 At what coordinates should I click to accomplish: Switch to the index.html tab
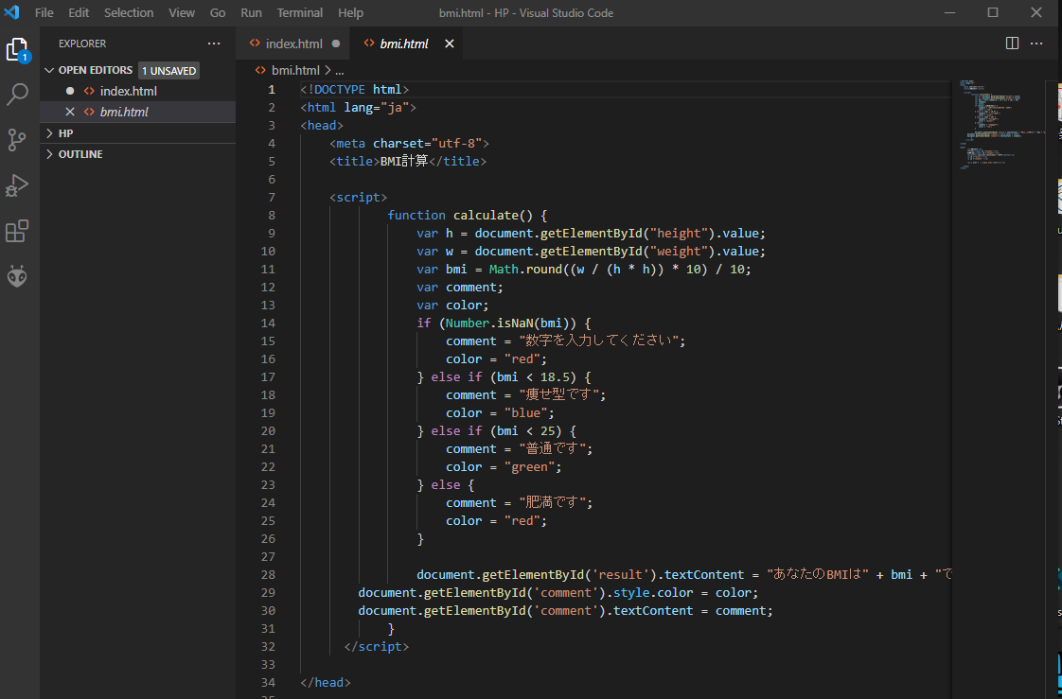pos(293,43)
